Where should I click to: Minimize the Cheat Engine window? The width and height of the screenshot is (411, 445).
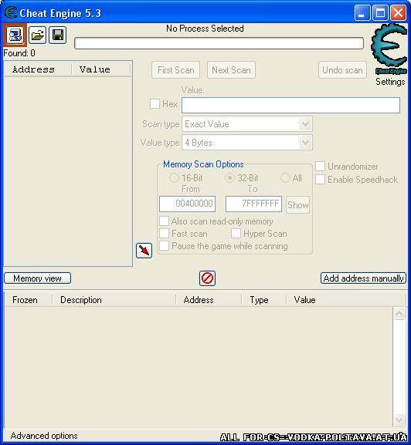click(362, 13)
